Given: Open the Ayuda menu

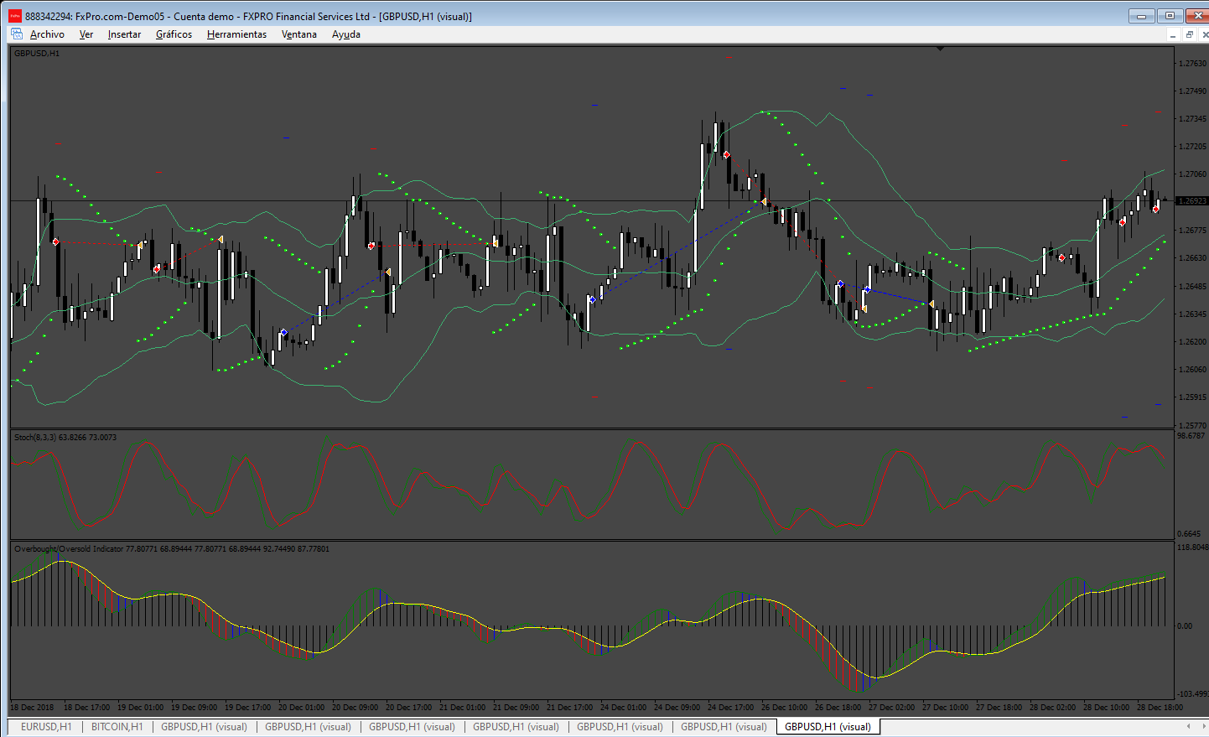Looking at the screenshot, I should coord(346,34).
